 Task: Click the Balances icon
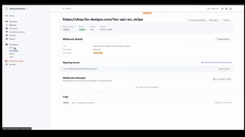pos(7,25)
